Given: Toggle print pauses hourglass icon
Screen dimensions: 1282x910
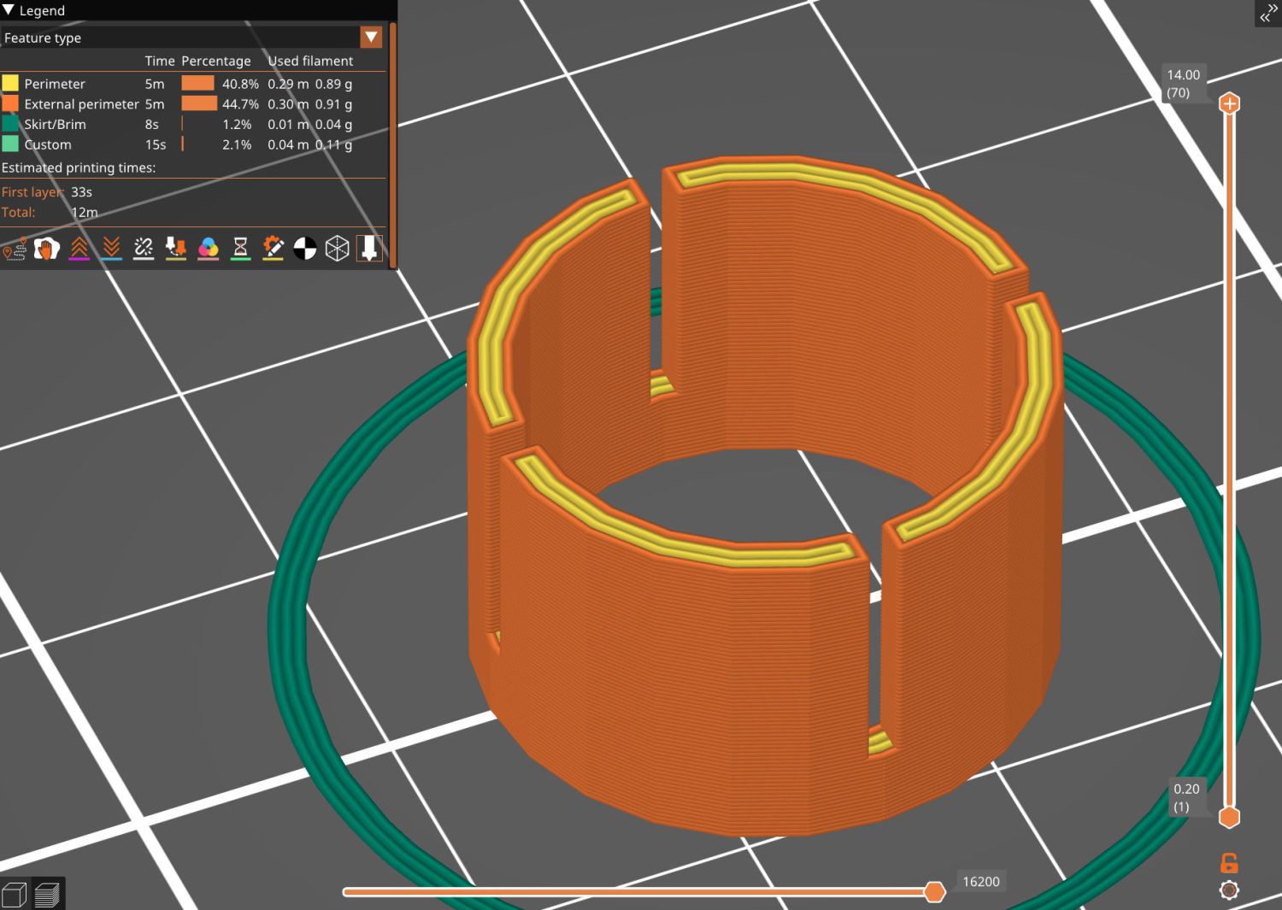Looking at the screenshot, I should click(241, 249).
